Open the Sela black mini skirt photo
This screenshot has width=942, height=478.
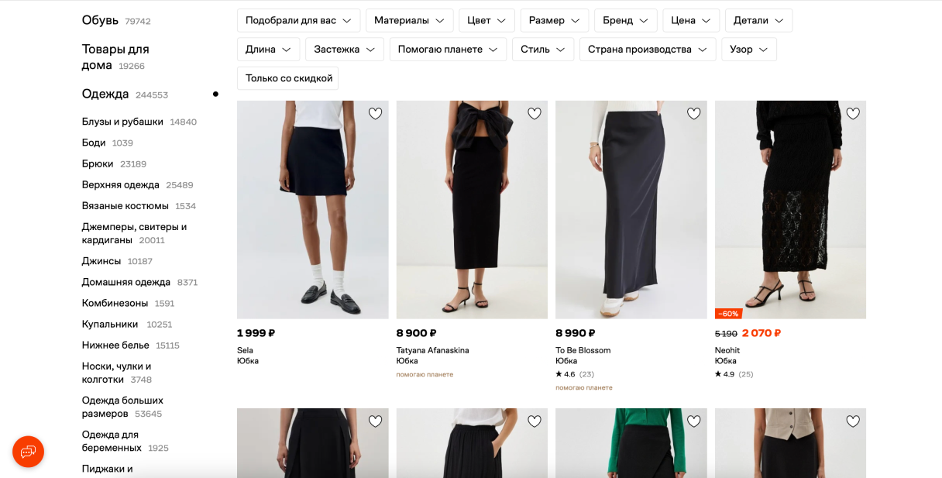coord(312,210)
